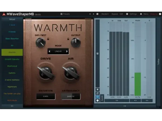Expand the vertical Toolbar strip

point(158,62)
